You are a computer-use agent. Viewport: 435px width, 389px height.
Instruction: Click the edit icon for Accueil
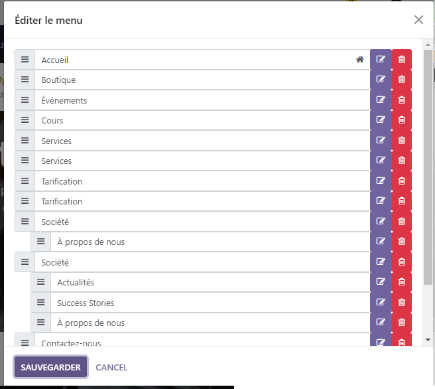pyautogui.click(x=381, y=60)
